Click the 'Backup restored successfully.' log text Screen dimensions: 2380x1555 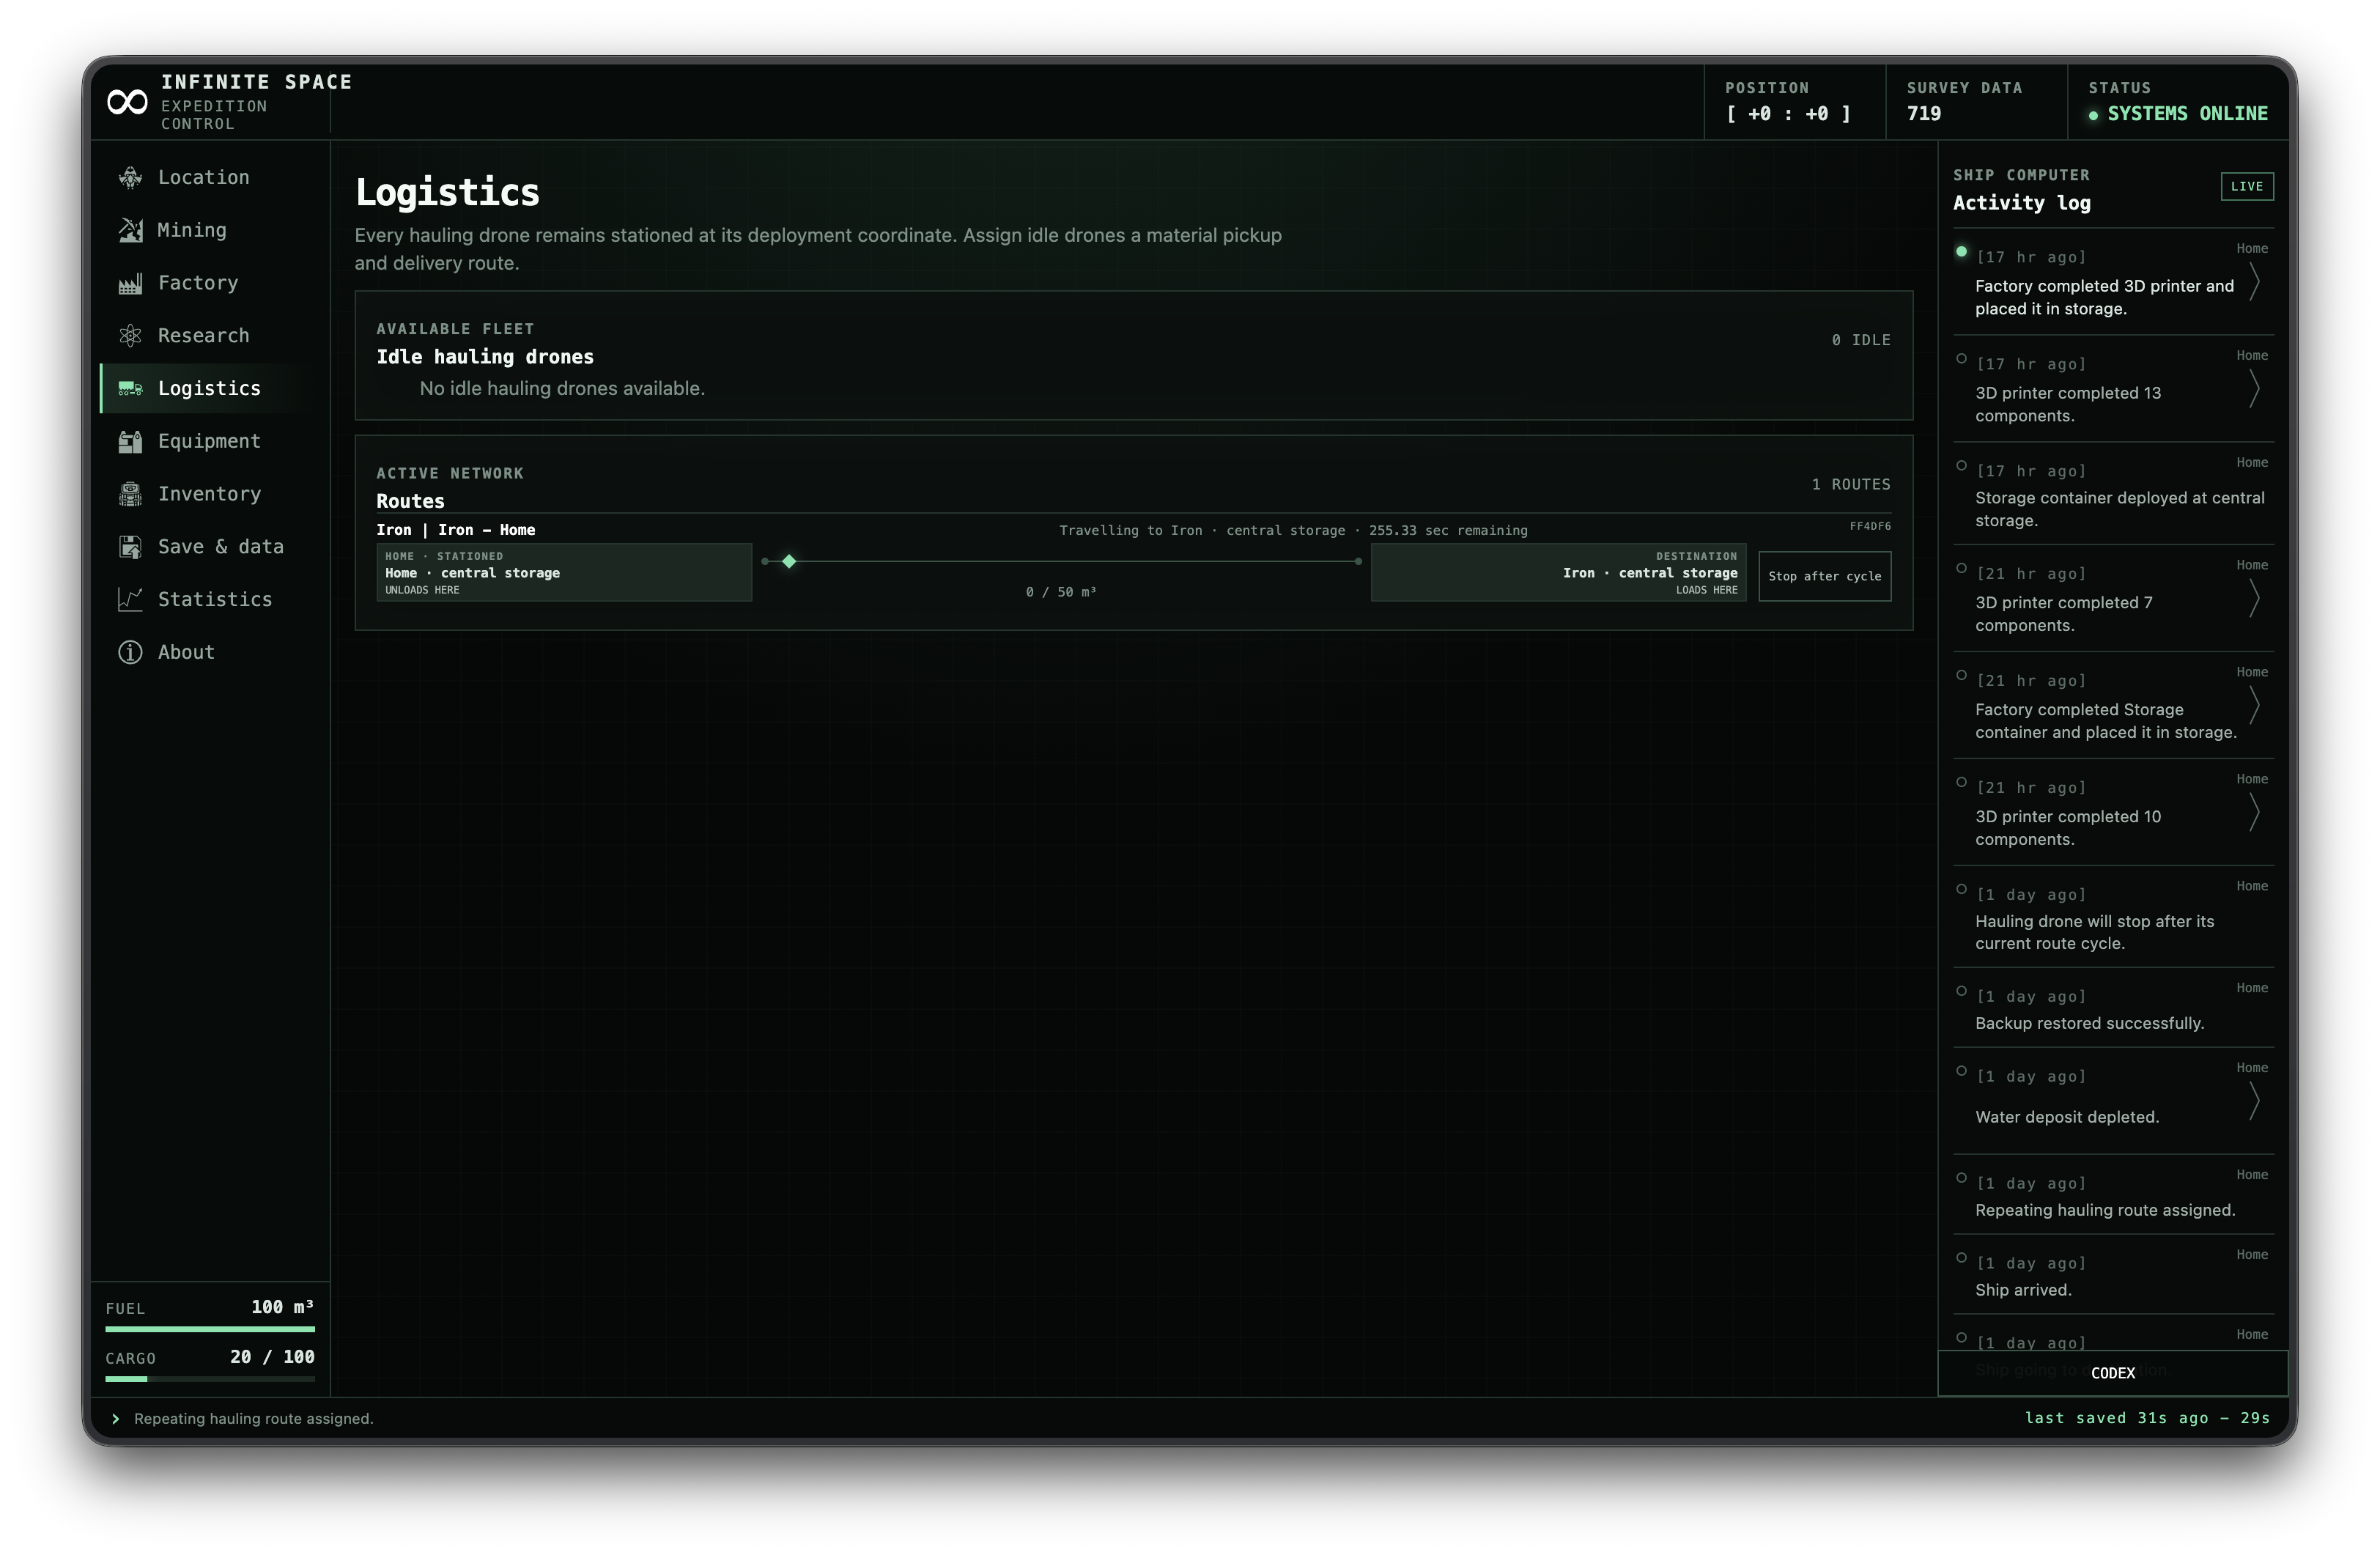[2089, 1023]
